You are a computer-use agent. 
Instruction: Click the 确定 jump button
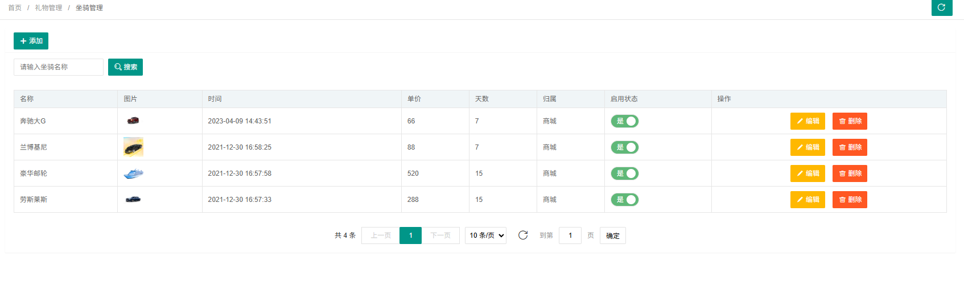click(612, 235)
